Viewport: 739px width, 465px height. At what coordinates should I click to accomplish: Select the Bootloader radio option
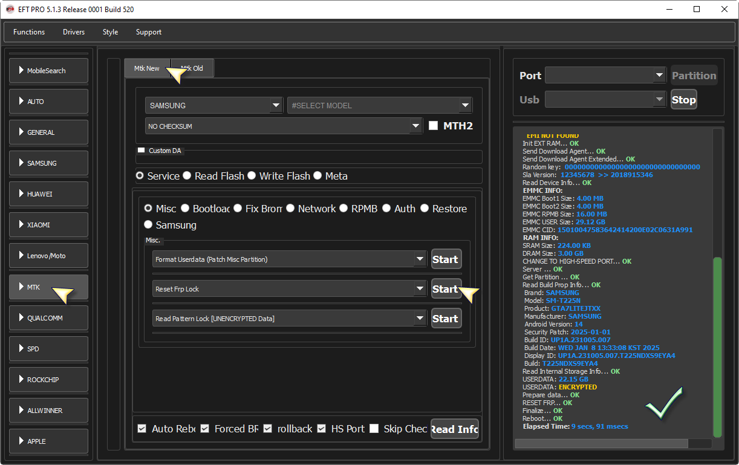(185, 209)
